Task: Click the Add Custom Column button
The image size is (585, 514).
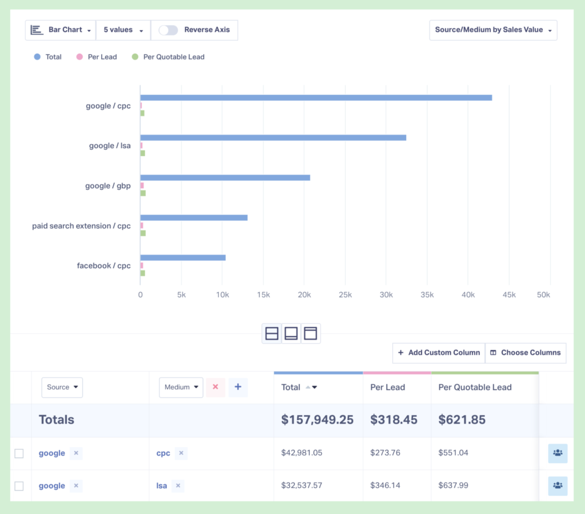Action: (x=438, y=353)
